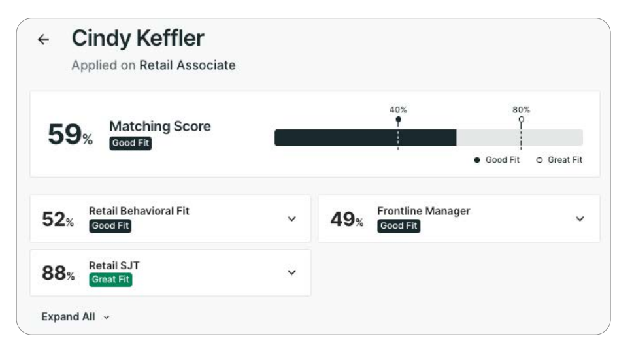
Task: Click the back arrow icon
Action: pos(43,40)
